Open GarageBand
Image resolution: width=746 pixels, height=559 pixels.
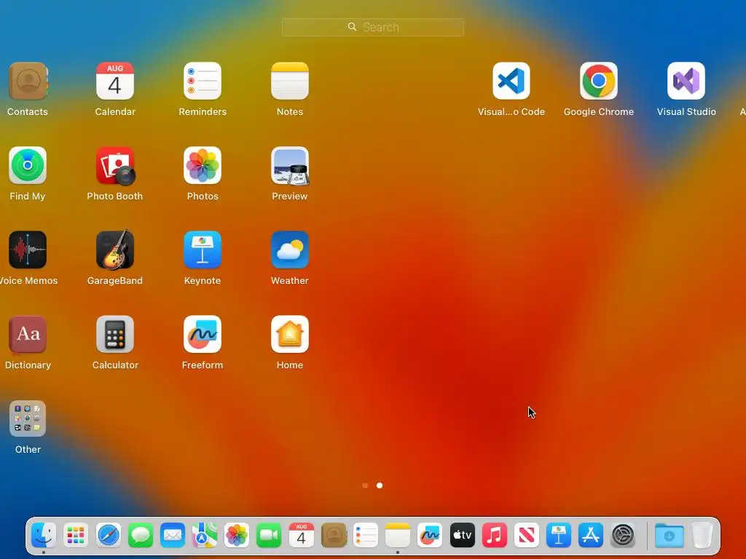(115, 250)
